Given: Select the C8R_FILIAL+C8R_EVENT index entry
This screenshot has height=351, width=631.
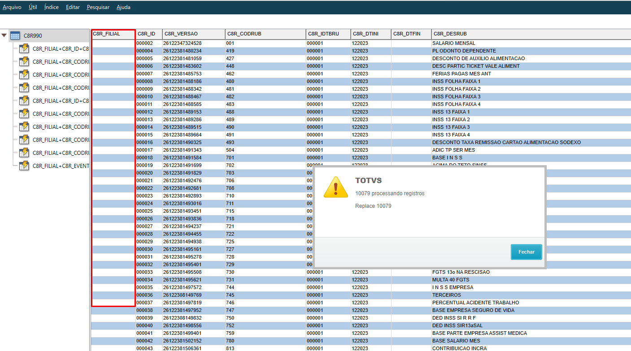Looking at the screenshot, I should pyautogui.click(x=61, y=166).
